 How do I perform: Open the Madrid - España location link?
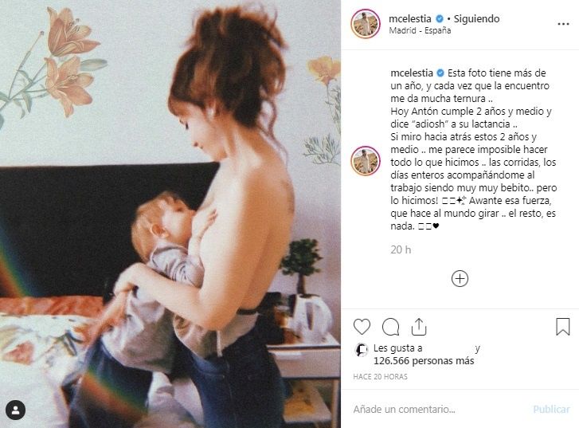click(420, 30)
